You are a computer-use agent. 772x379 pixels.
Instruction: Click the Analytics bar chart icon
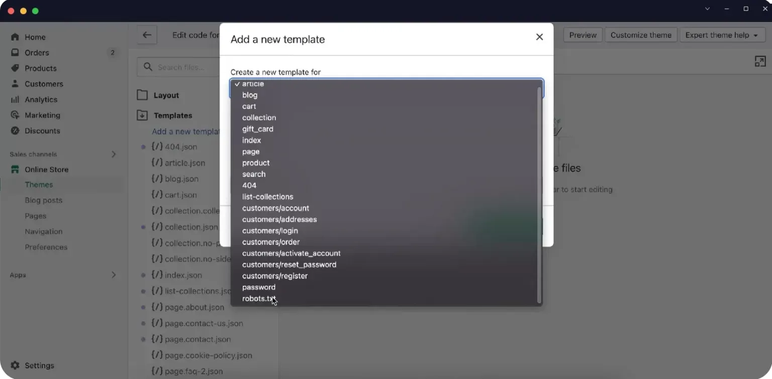[15, 99]
